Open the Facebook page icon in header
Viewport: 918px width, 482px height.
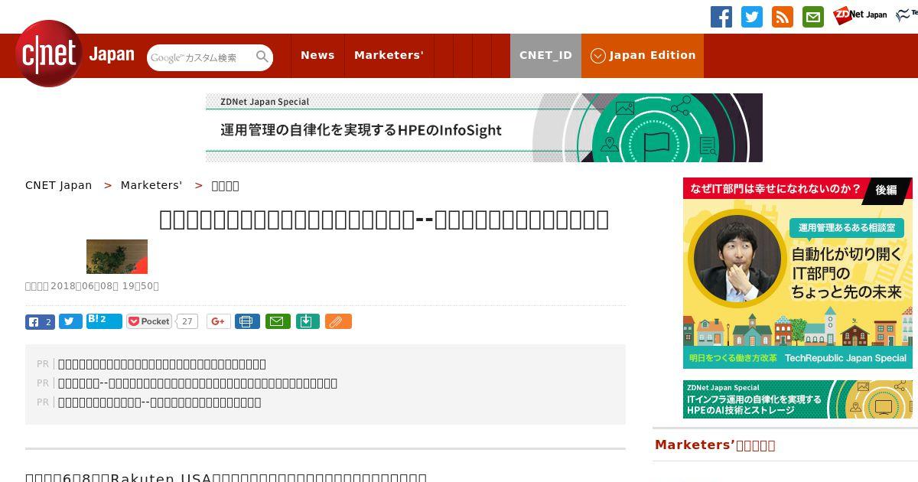click(x=721, y=17)
